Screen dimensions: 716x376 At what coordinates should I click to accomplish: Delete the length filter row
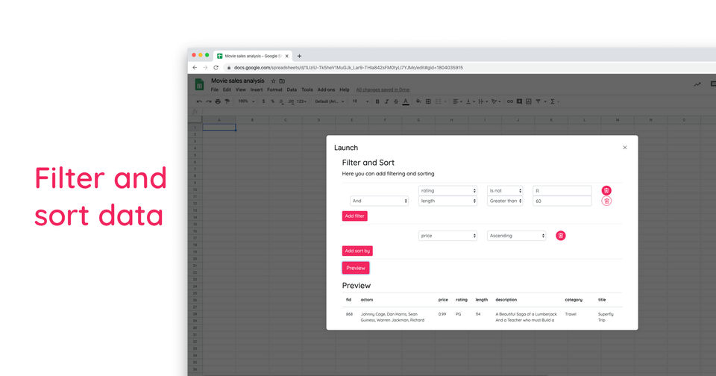point(606,201)
